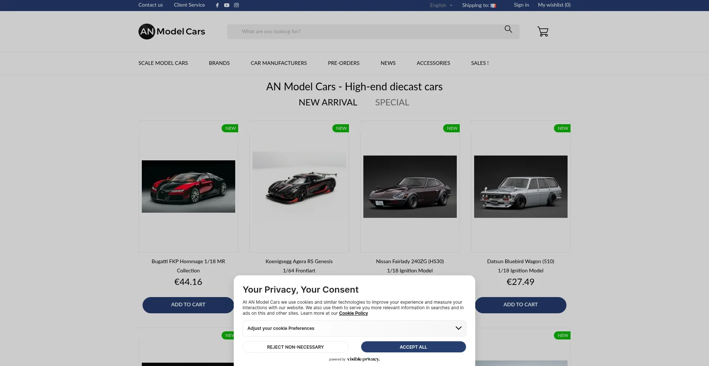
Task: Click the Shipping to country flag
Action: pos(493,6)
